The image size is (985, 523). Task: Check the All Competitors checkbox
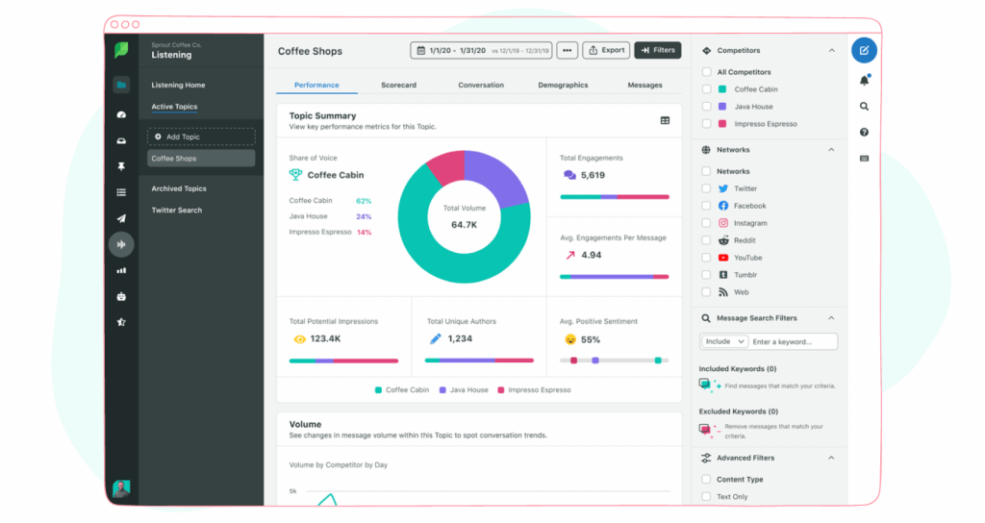pos(706,72)
